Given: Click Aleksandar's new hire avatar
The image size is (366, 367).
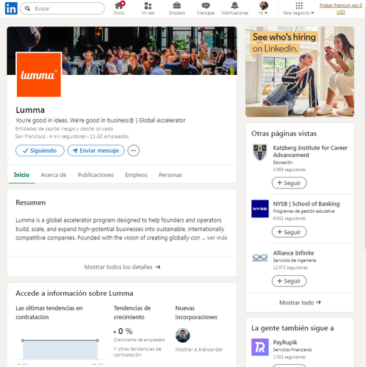Looking at the screenshot, I should [x=183, y=335].
